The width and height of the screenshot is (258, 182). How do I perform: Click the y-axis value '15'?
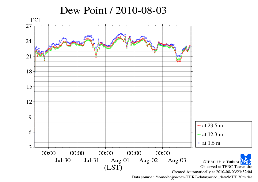[29, 87]
